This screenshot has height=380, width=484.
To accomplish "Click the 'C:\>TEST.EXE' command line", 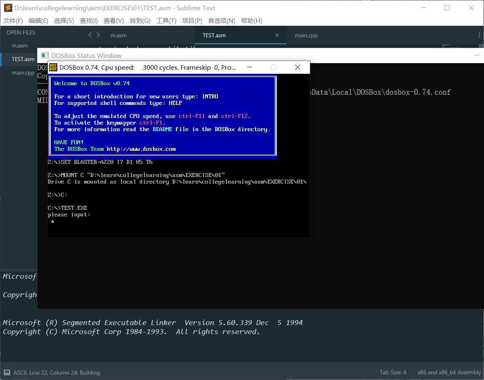I will click(x=67, y=208).
